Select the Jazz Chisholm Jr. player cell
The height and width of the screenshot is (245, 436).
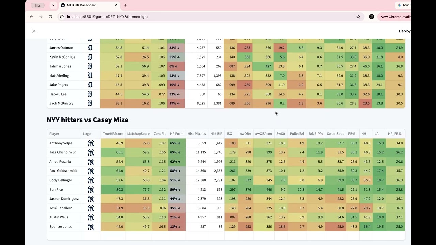pyautogui.click(x=64, y=152)
